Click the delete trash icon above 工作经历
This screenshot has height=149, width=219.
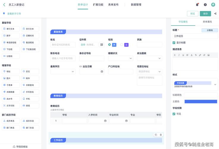(x=161, y=135)
